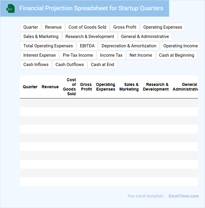Screen dimensions: 205x208
Task: Select the EBITDA tag
Action: (x=87, y=46)
